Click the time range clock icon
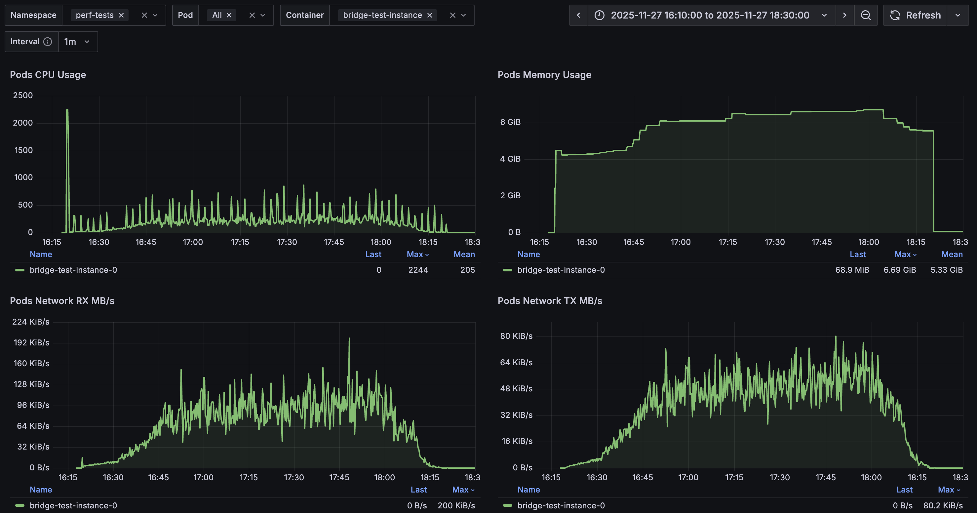This screenshot has width=977, height=513. [599, 15]
